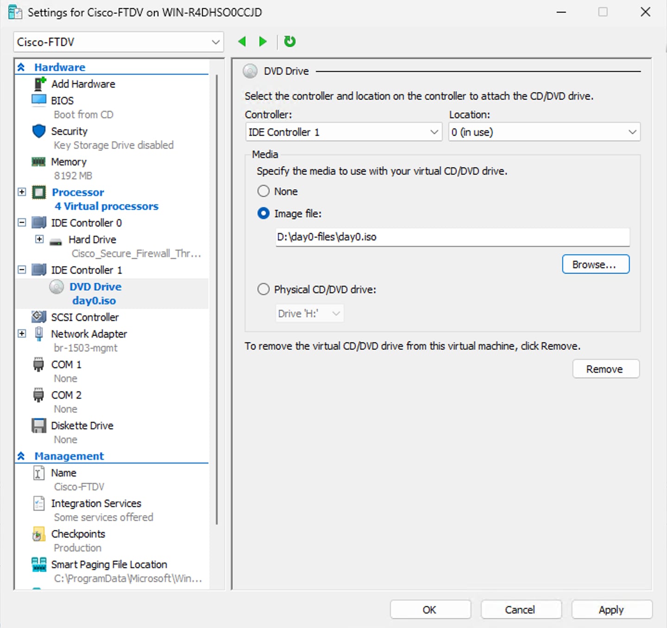The image size is (667, 628).
Task: Select the Name item under Management
Action: pos(63,473)
